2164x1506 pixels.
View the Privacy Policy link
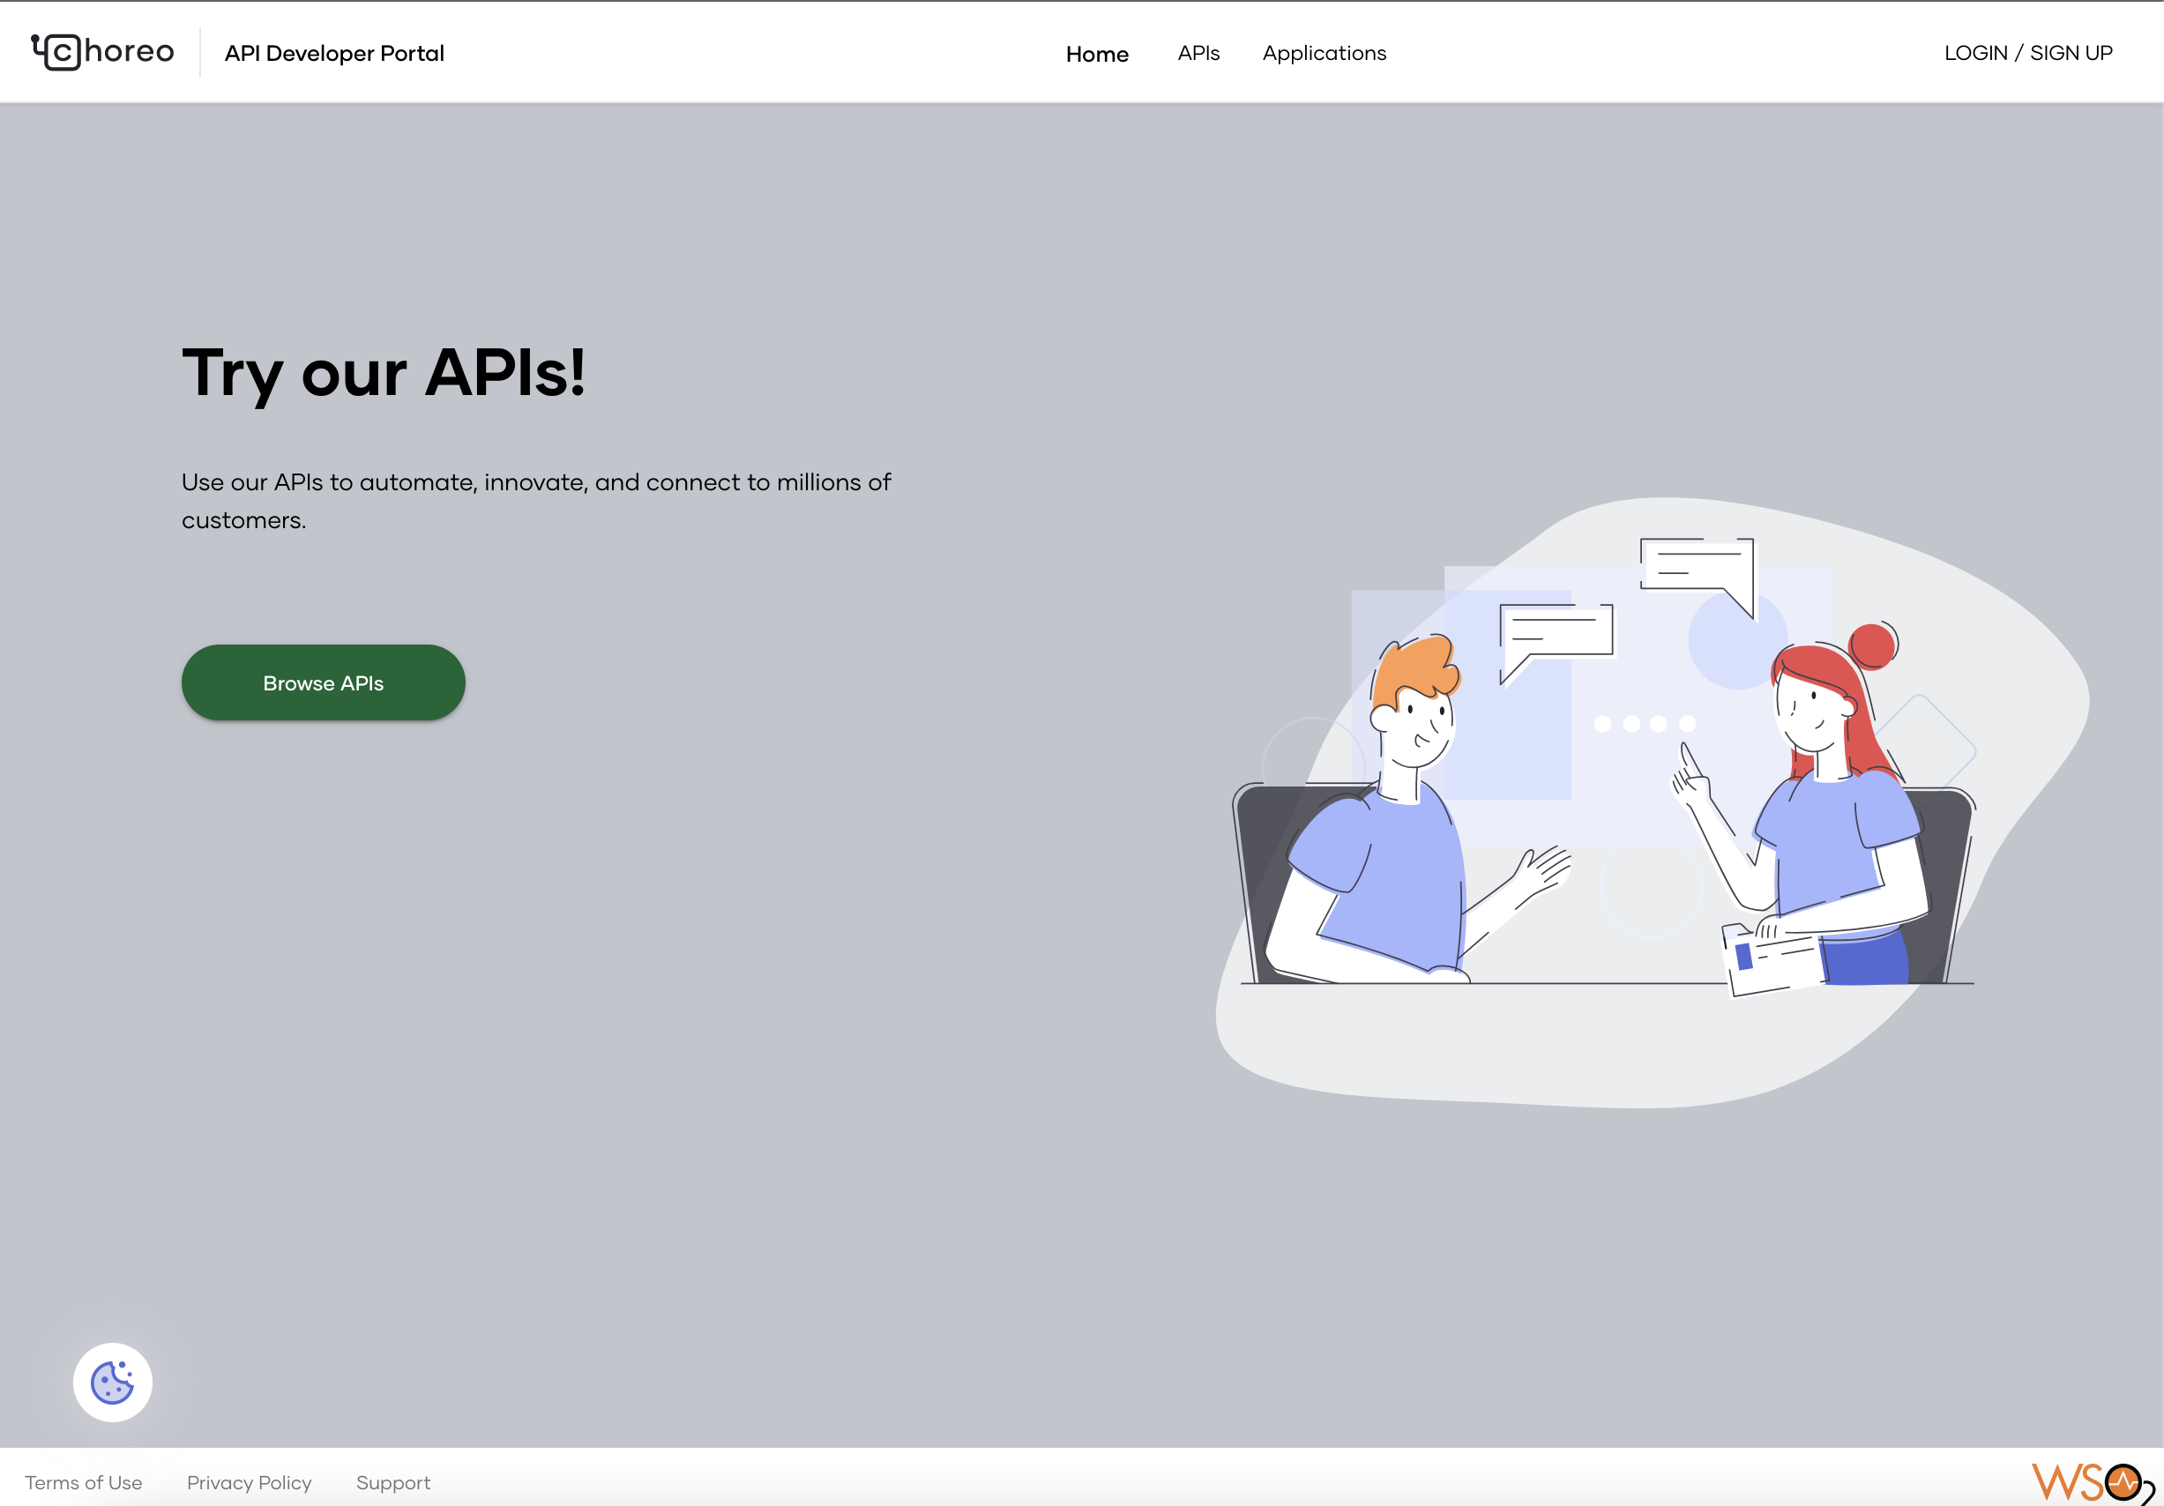(249, 1482)
